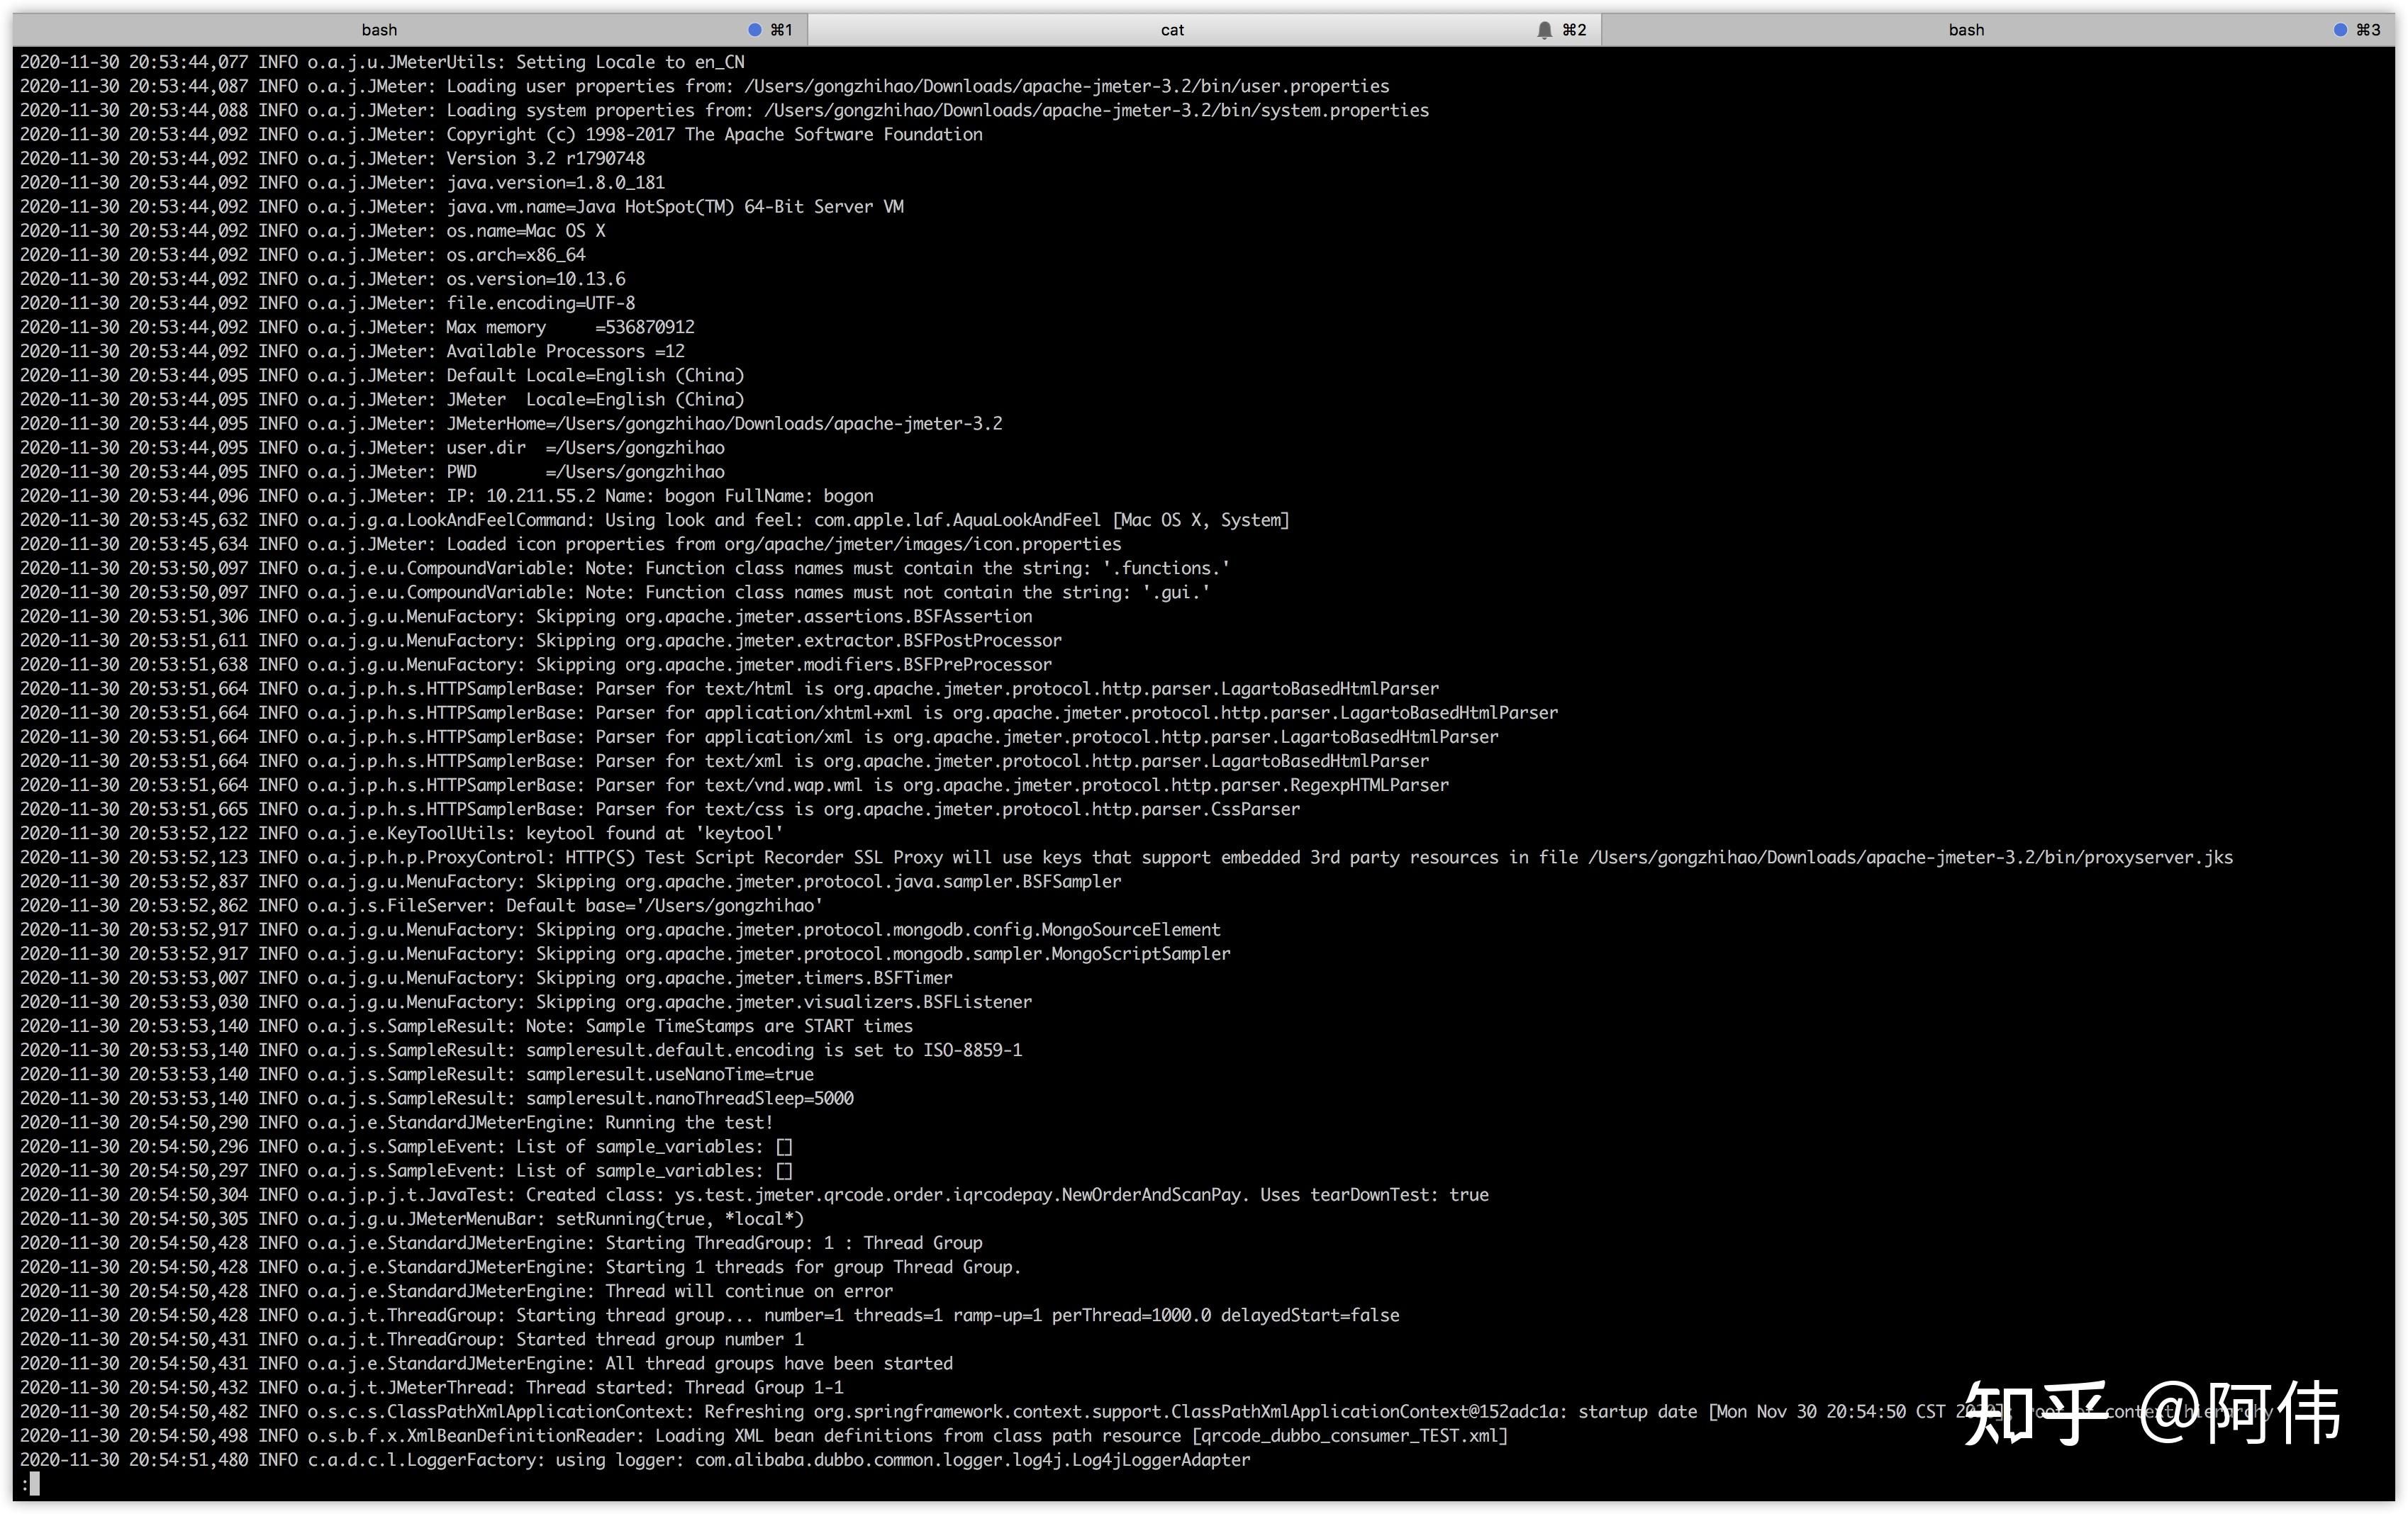Click 'Thread will continue on error' line
This screenshot has height=1514, width=2408.
pyautogui.click(x=456, y=1291)
